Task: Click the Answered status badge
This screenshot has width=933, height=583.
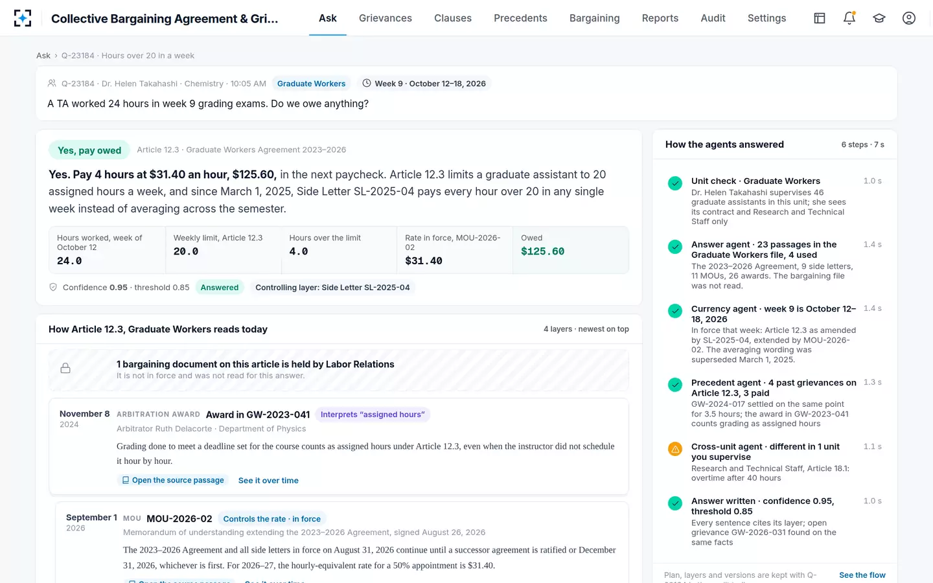Action: coord(220,288)
